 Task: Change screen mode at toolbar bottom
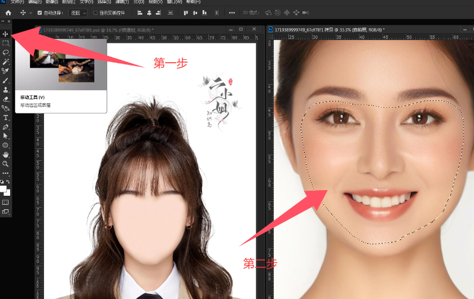(x=6, y=212)
